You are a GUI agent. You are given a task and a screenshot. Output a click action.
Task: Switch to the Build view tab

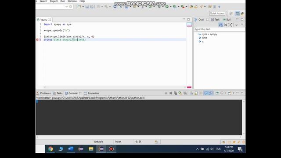pos(227,19)
